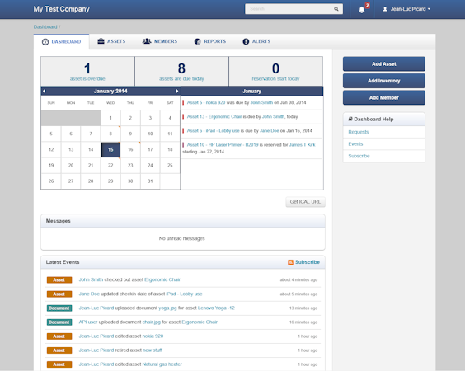465x371 pixels.
Task: Open the notifications bell icon
Action: 361,10
